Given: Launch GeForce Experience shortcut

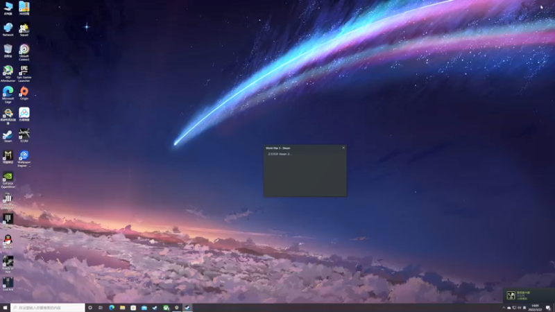Looking at the screenshot, I should (x=8, y=180).
